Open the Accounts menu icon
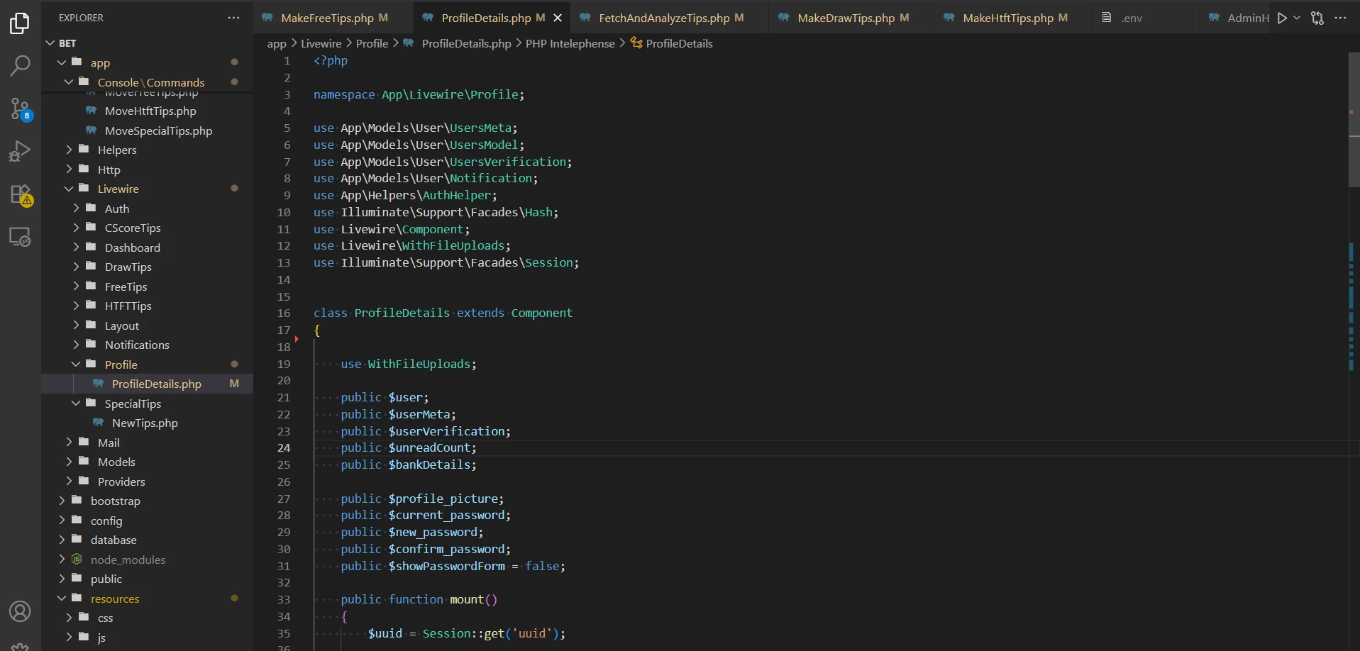Screen dimensions: 1360x651 point(20,611)
